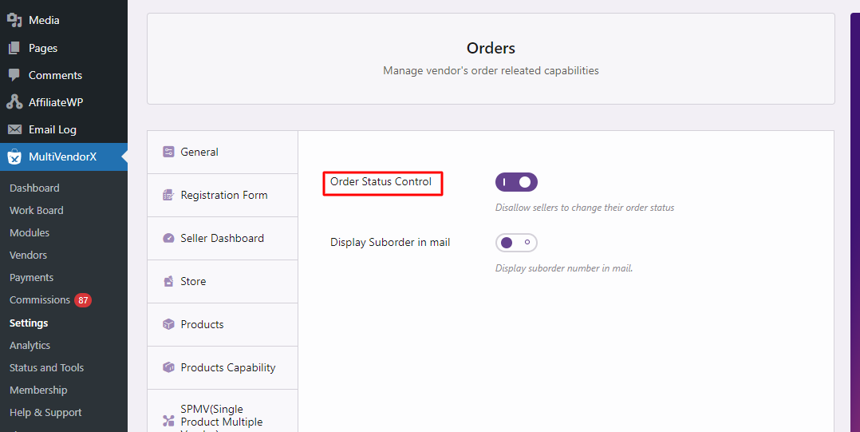Image resolution: width=860 pixels, height=432 pixels.
Task: Click the Products Capability icon
Action: (x=168, y=367)
